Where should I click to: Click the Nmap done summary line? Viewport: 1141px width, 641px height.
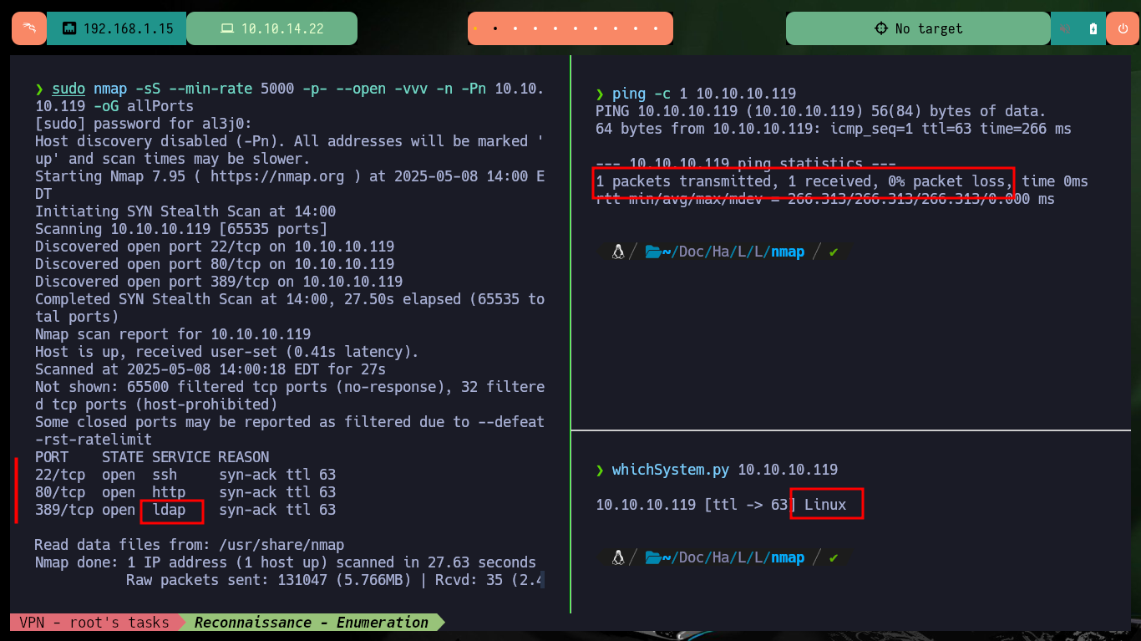pyautogui.click(x=286, y=562)
